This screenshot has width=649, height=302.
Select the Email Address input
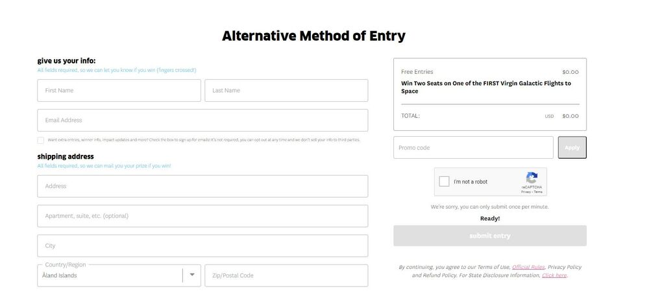click(x=202, y=121)
